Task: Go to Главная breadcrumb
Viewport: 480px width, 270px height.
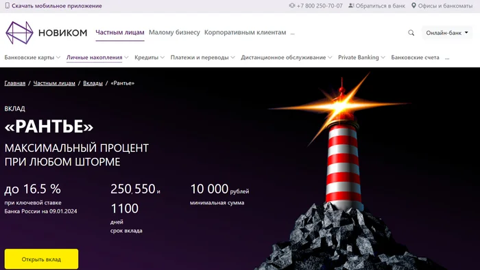Action: tap(14, 83)
